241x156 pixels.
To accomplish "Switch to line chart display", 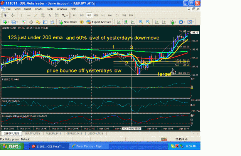I will [x=133, y=22].
